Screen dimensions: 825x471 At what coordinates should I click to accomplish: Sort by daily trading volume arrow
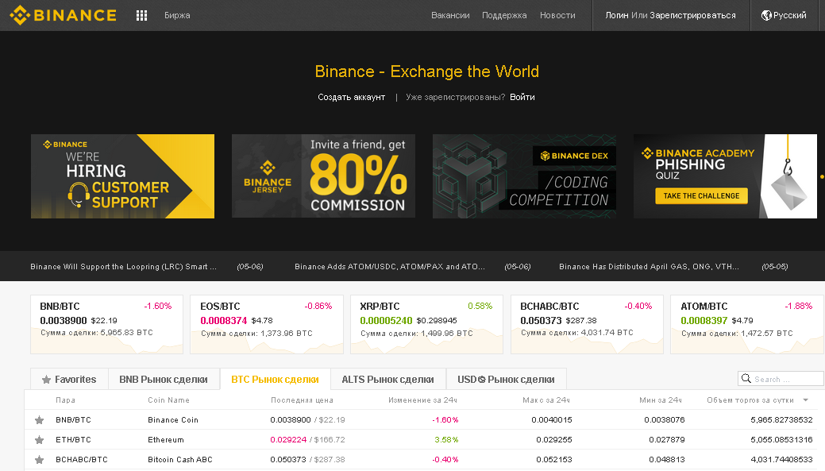click(805, 400)
